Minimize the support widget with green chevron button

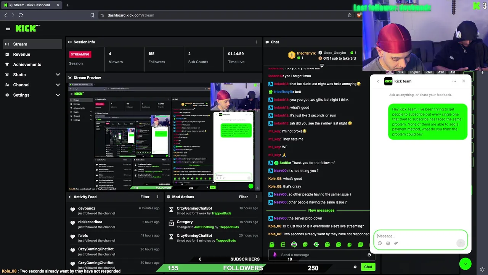(465, 264)
